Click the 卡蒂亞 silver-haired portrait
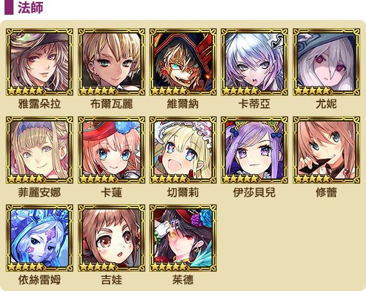Image resolution: width=366 pixels, height=291 pixels. pyautogui.click(x=255, y=62)
